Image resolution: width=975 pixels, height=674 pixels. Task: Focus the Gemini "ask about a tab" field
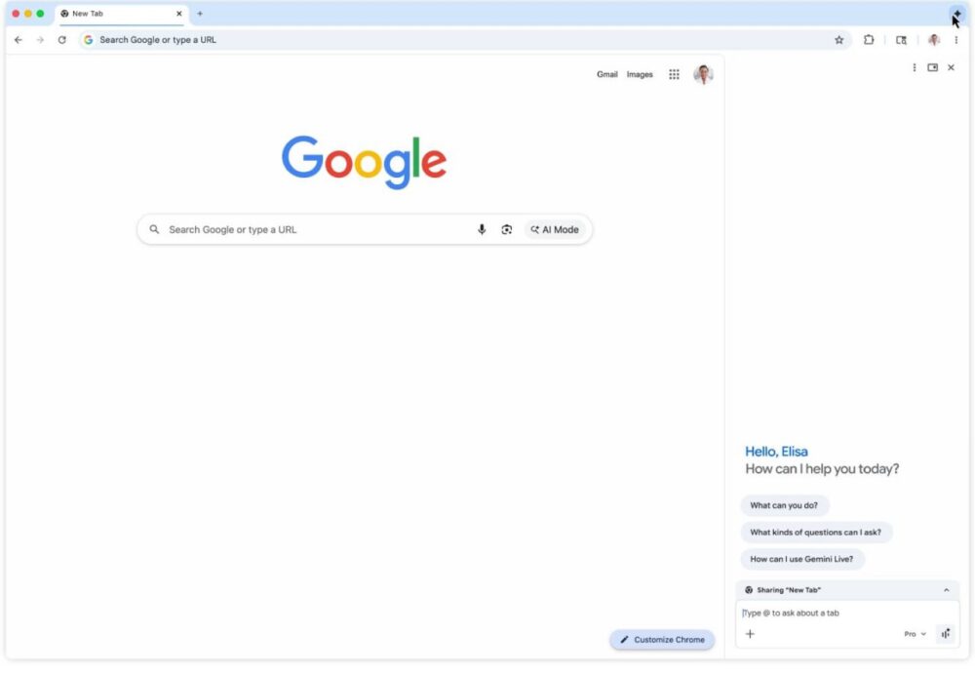tap(838, 613)
